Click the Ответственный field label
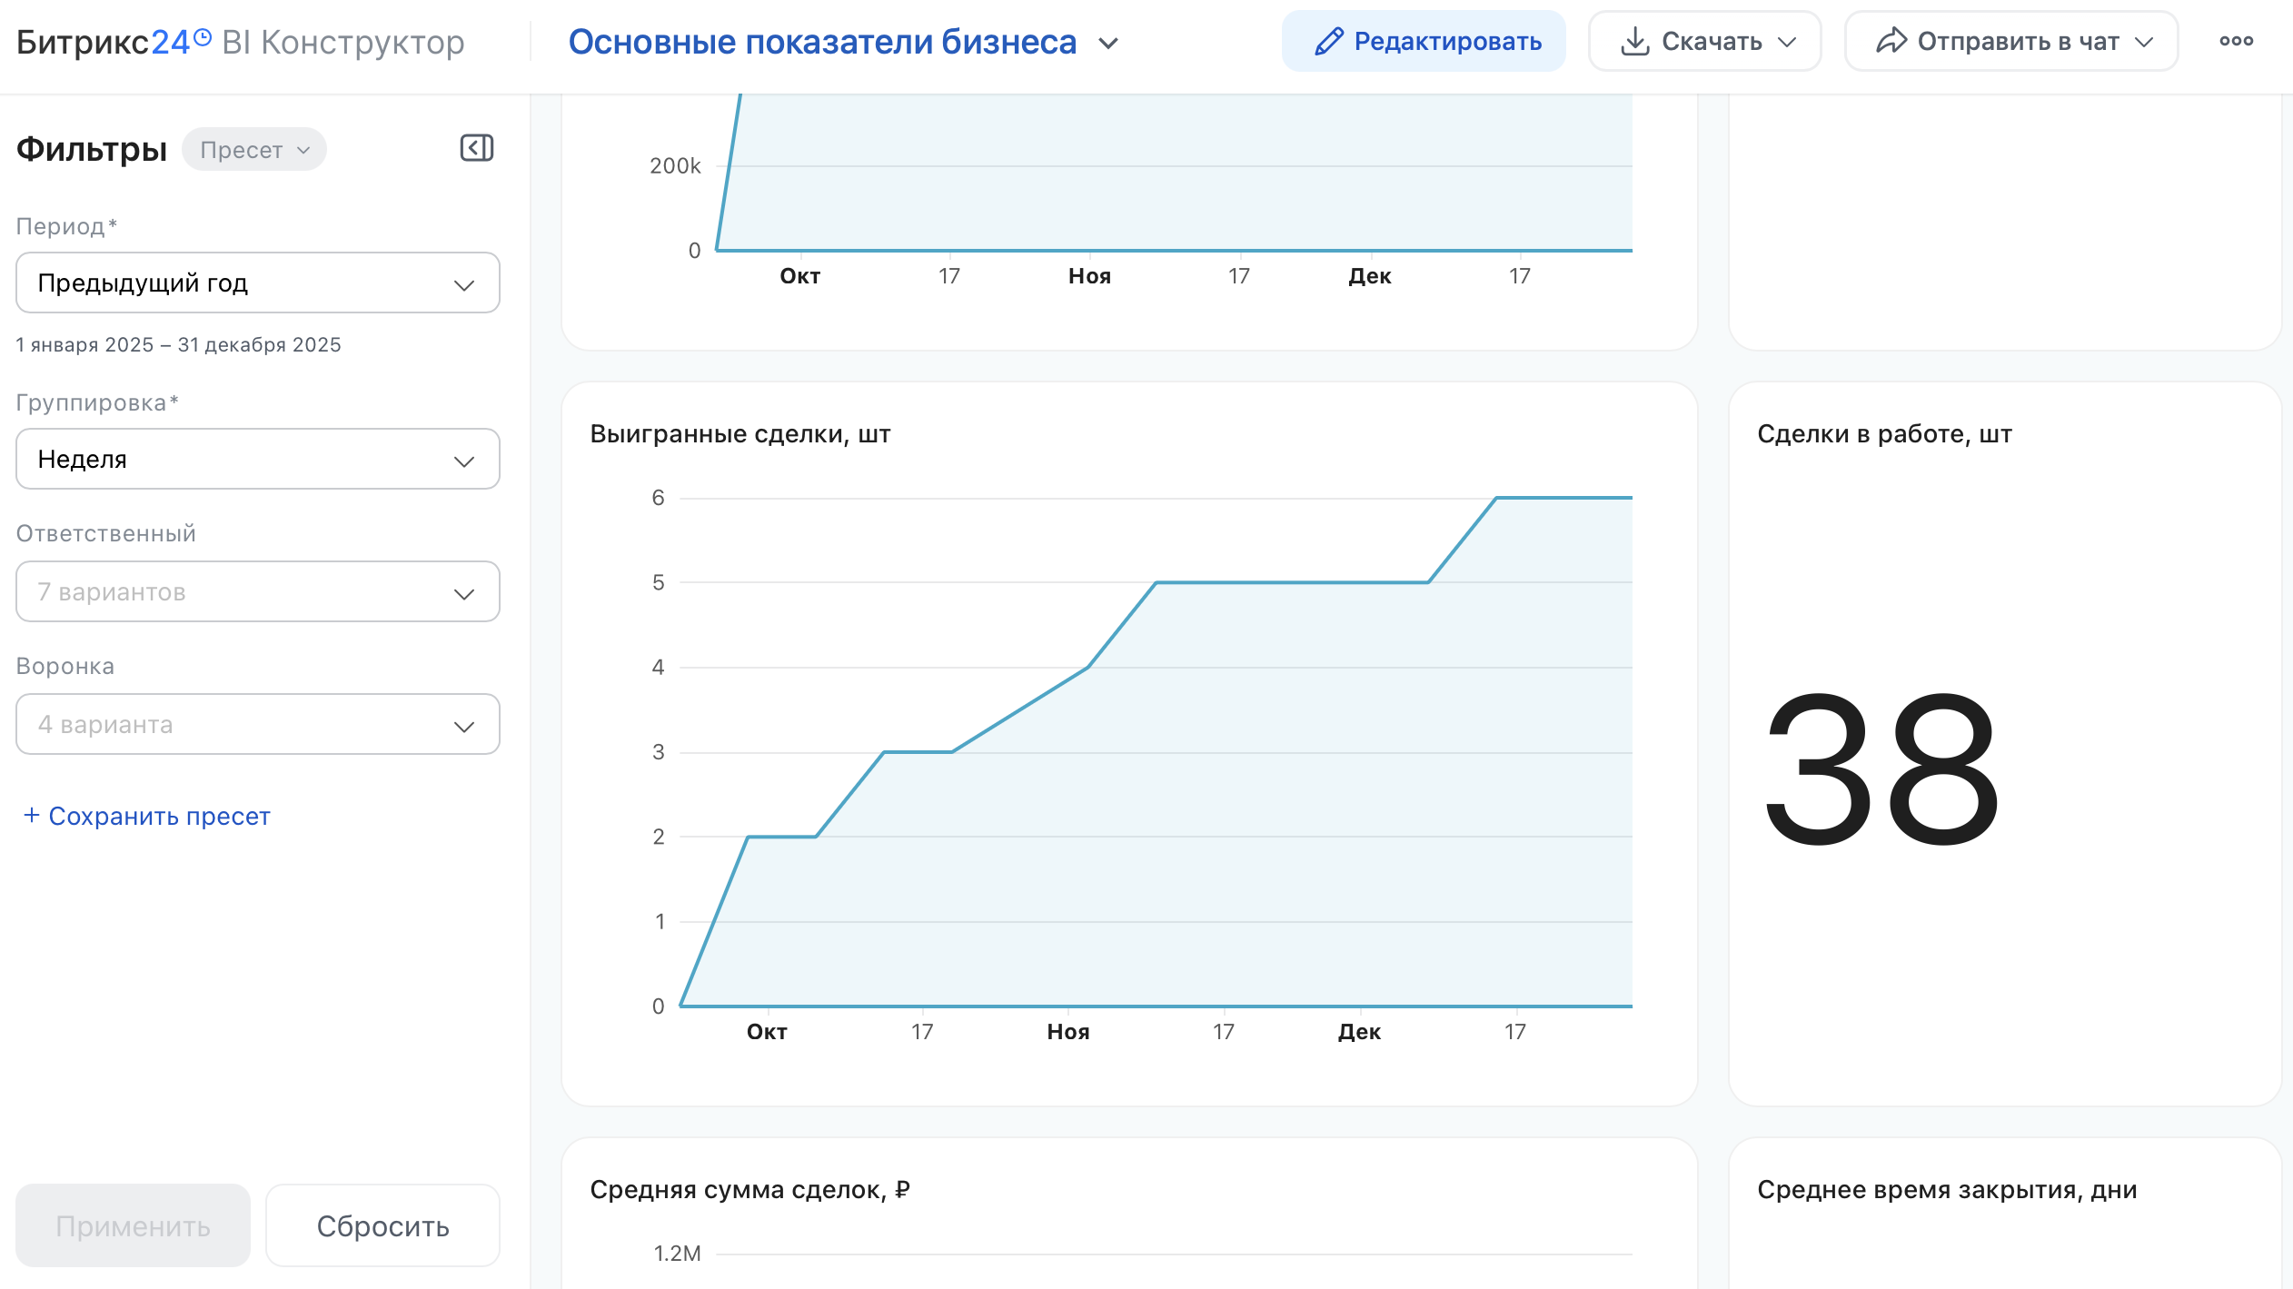2293x1289 pixels. point(106,533)
